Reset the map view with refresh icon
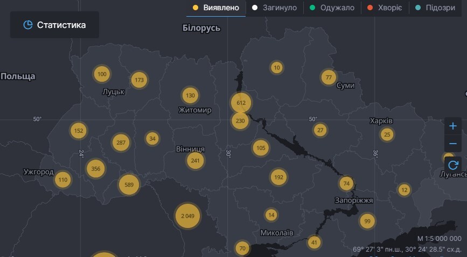 point(452,165)
